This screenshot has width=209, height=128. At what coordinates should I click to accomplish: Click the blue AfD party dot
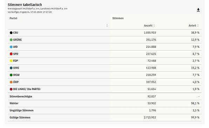[11, 47]
